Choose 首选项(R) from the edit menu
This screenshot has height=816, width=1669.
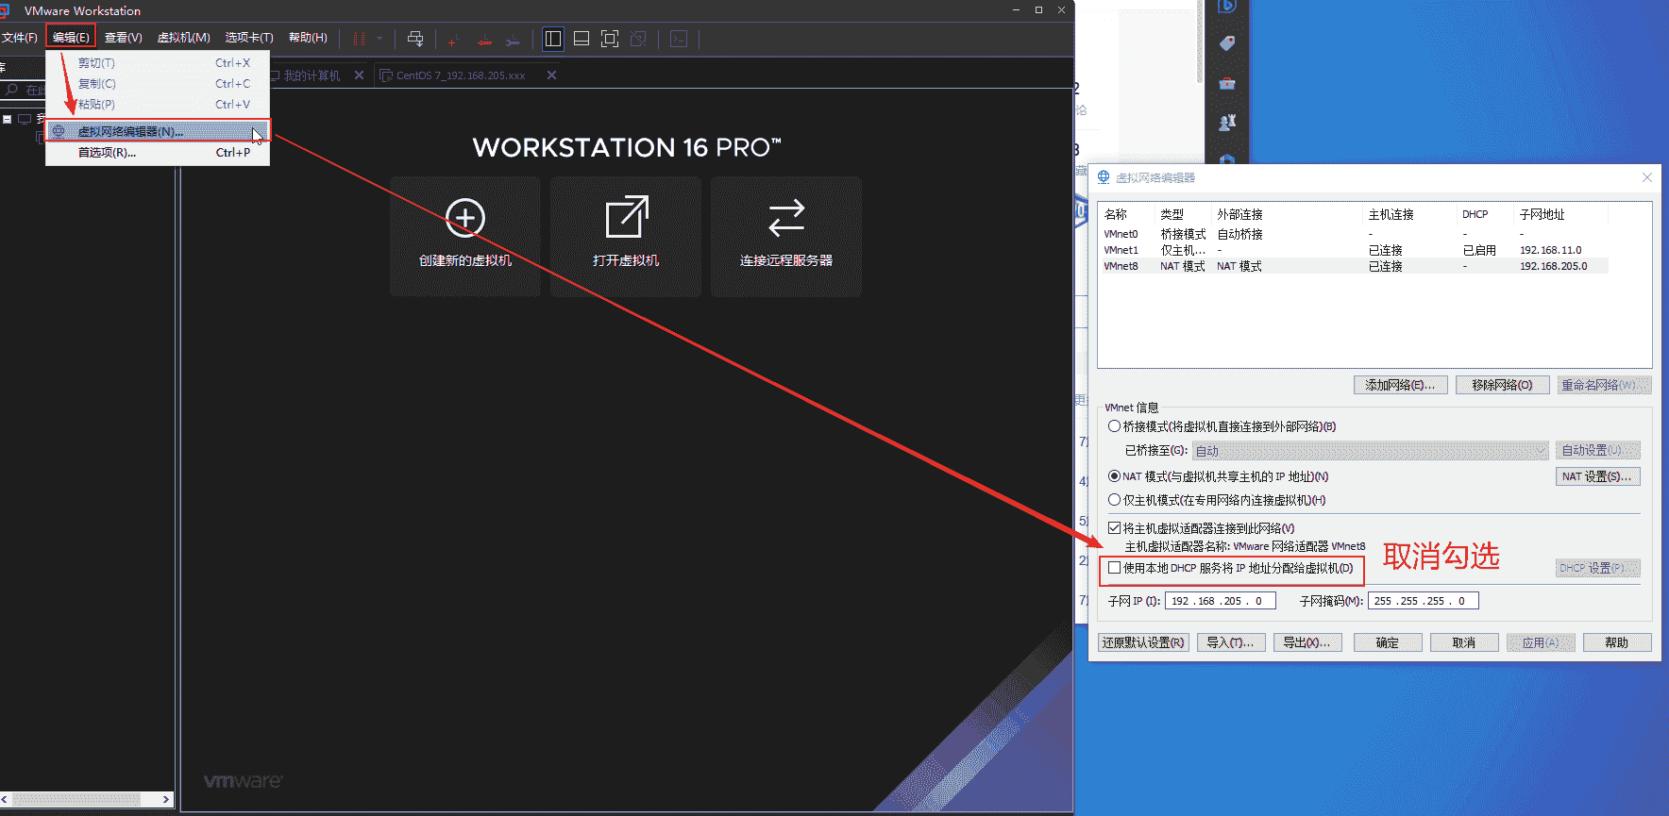coord(107,153)
